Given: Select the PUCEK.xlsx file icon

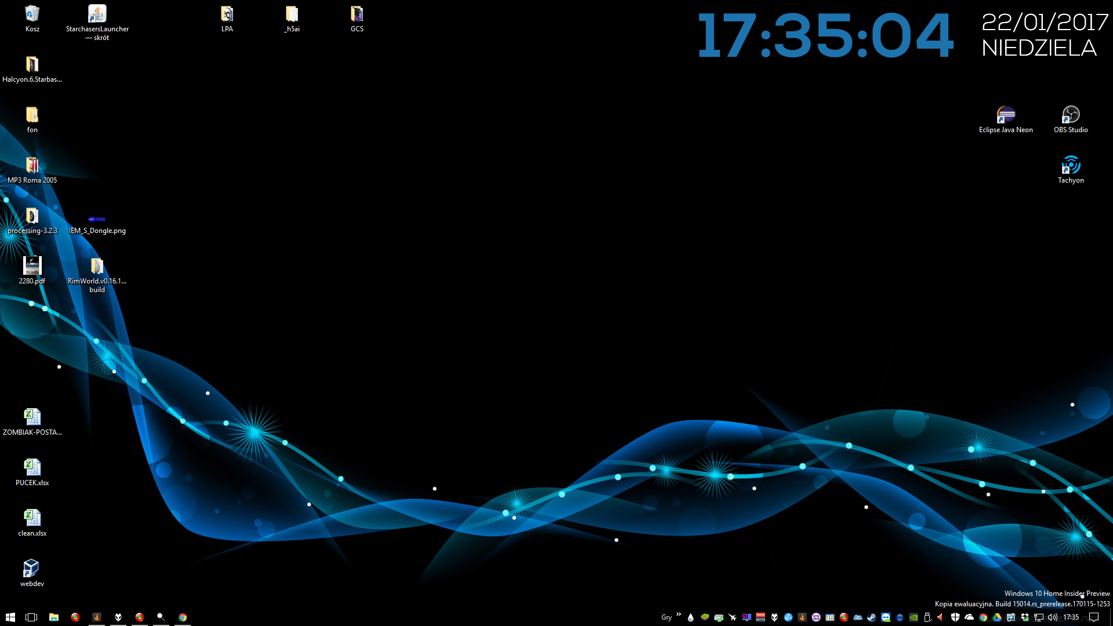Looking at the screenshot, I should point(32,467).
